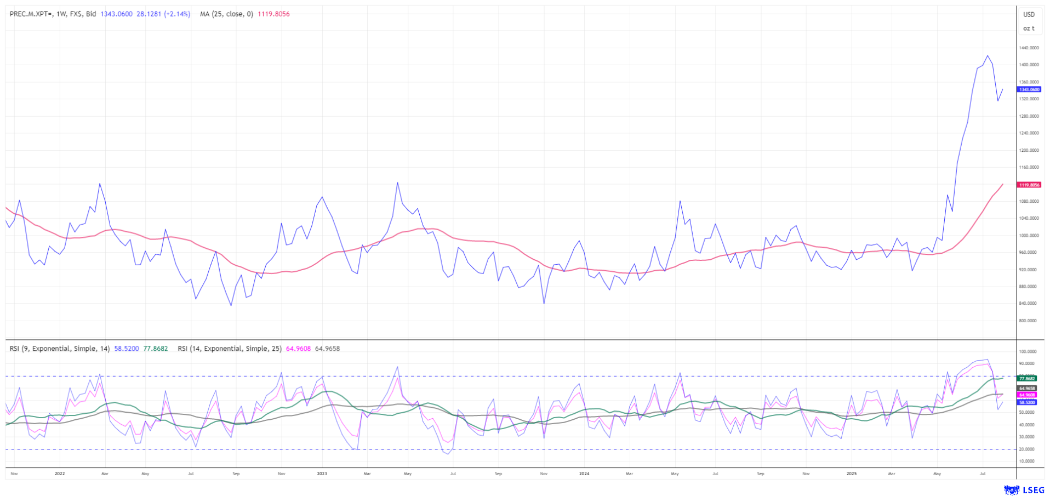
Task: Click the 1440.0000 price axis level
Action: point(1029,48)
